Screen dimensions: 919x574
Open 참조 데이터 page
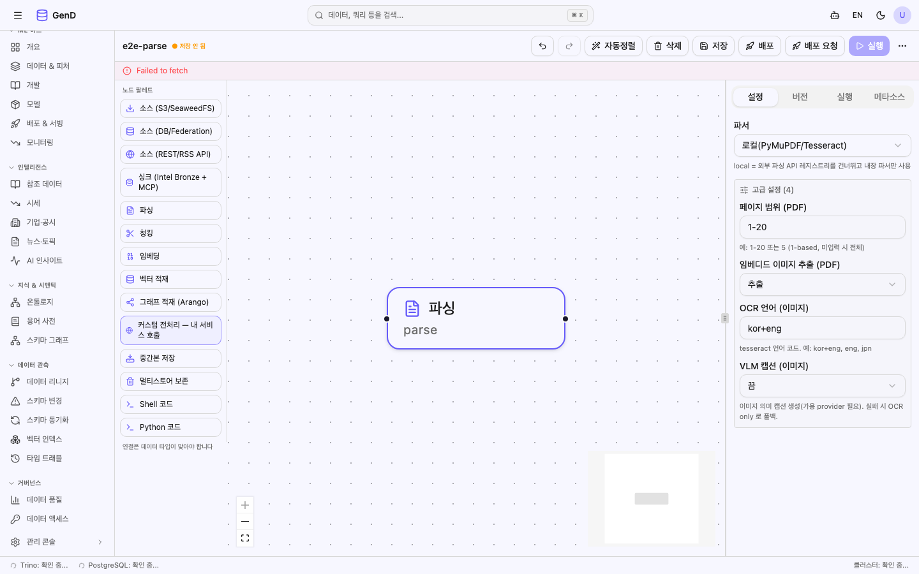click(x=57, y=184)
